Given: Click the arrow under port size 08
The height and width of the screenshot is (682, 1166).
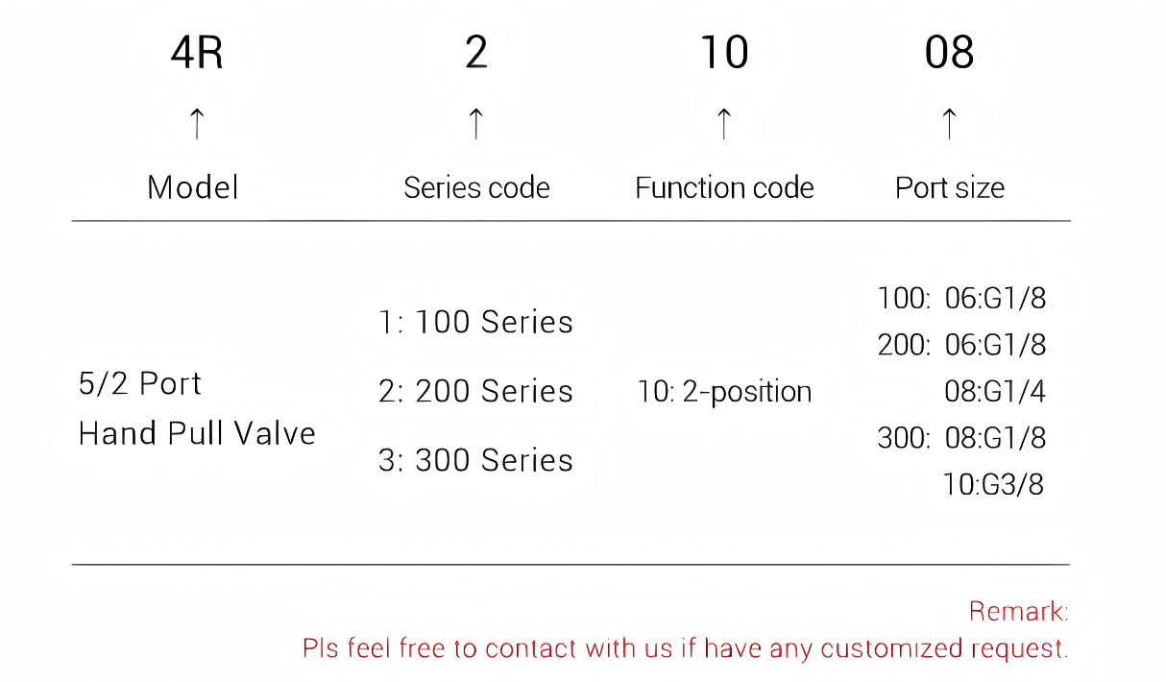Looking at the screenshot, I should pos(949,124).
